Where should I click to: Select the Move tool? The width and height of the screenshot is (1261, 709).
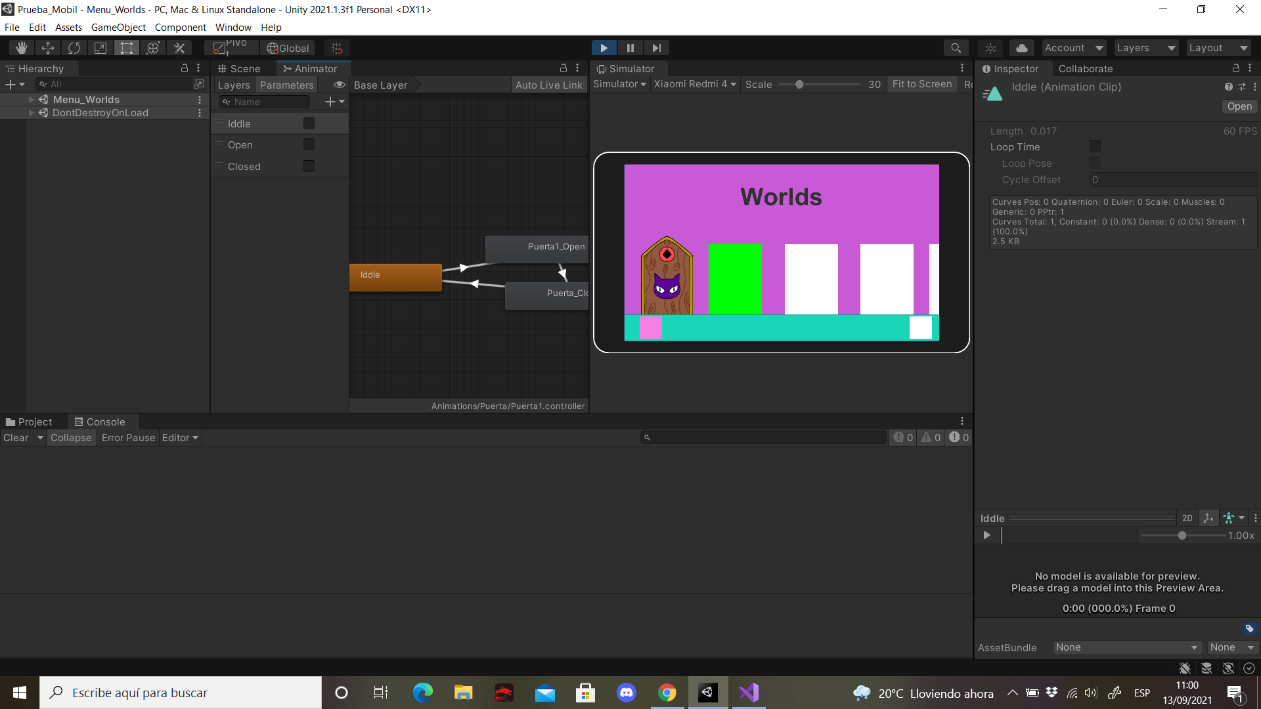click(48, 48)
